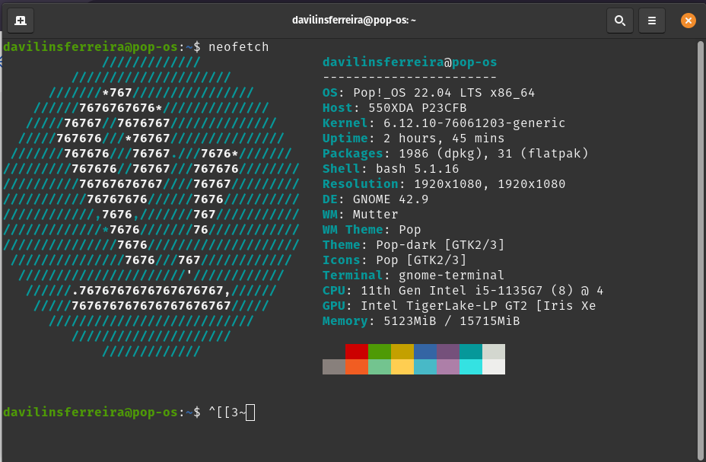Click the CPU line Intel i5-1135G7
Image resolution: width=706 pixels, height=462 pixels.
click(x=463, y=291)
